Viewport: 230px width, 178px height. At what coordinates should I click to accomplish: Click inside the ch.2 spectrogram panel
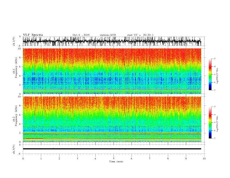click(x=112, y=119)
